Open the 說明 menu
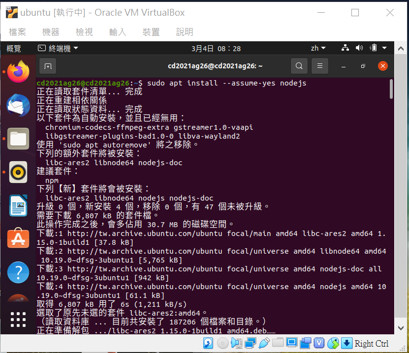The height and width of the screenshot is (353, 409). pyautogui.click(x=185, y=32)
